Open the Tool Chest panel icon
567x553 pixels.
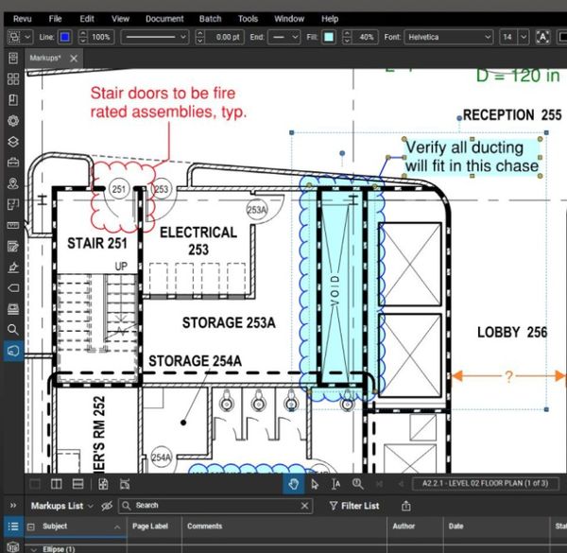pos(13,163)
